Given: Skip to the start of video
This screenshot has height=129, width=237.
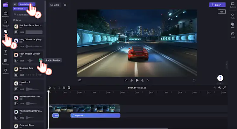Looking at the screenshot, I should [x=126, y=80].
